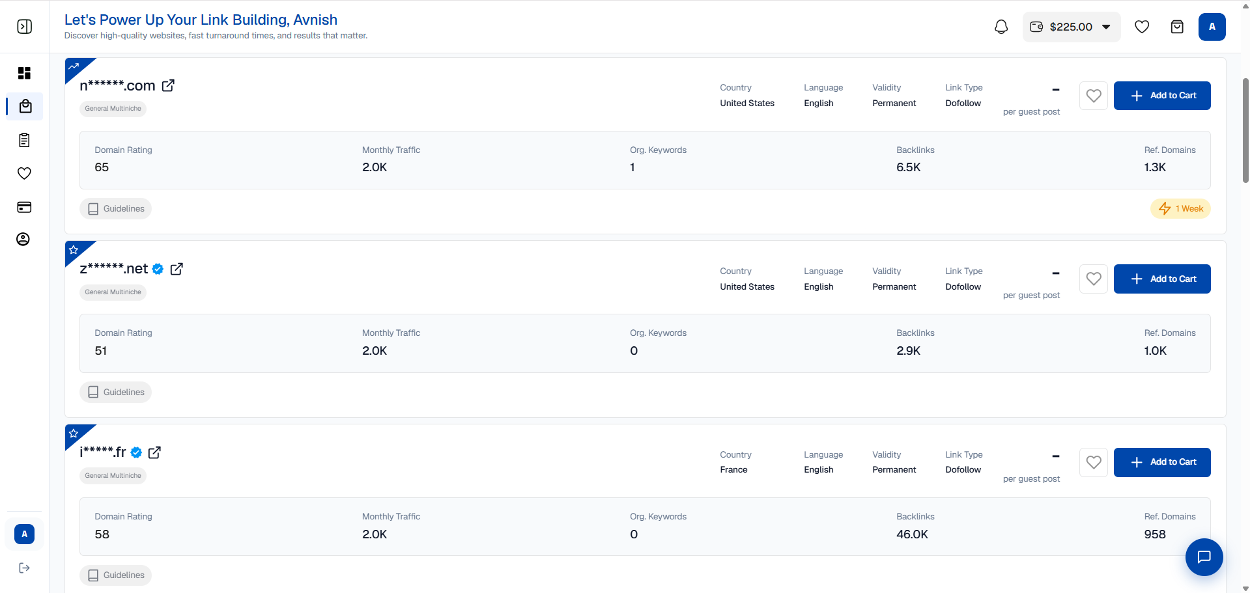This screenshot has height=593, width=1250.
Task: Open the account avatar A in header
Action: [x=1212, y=27]
